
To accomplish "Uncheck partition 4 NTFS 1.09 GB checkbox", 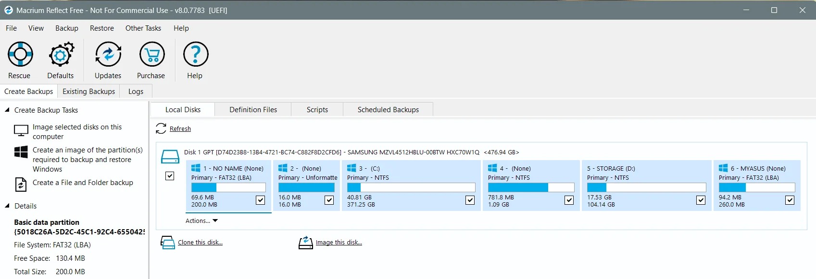I will pos(569,200).
